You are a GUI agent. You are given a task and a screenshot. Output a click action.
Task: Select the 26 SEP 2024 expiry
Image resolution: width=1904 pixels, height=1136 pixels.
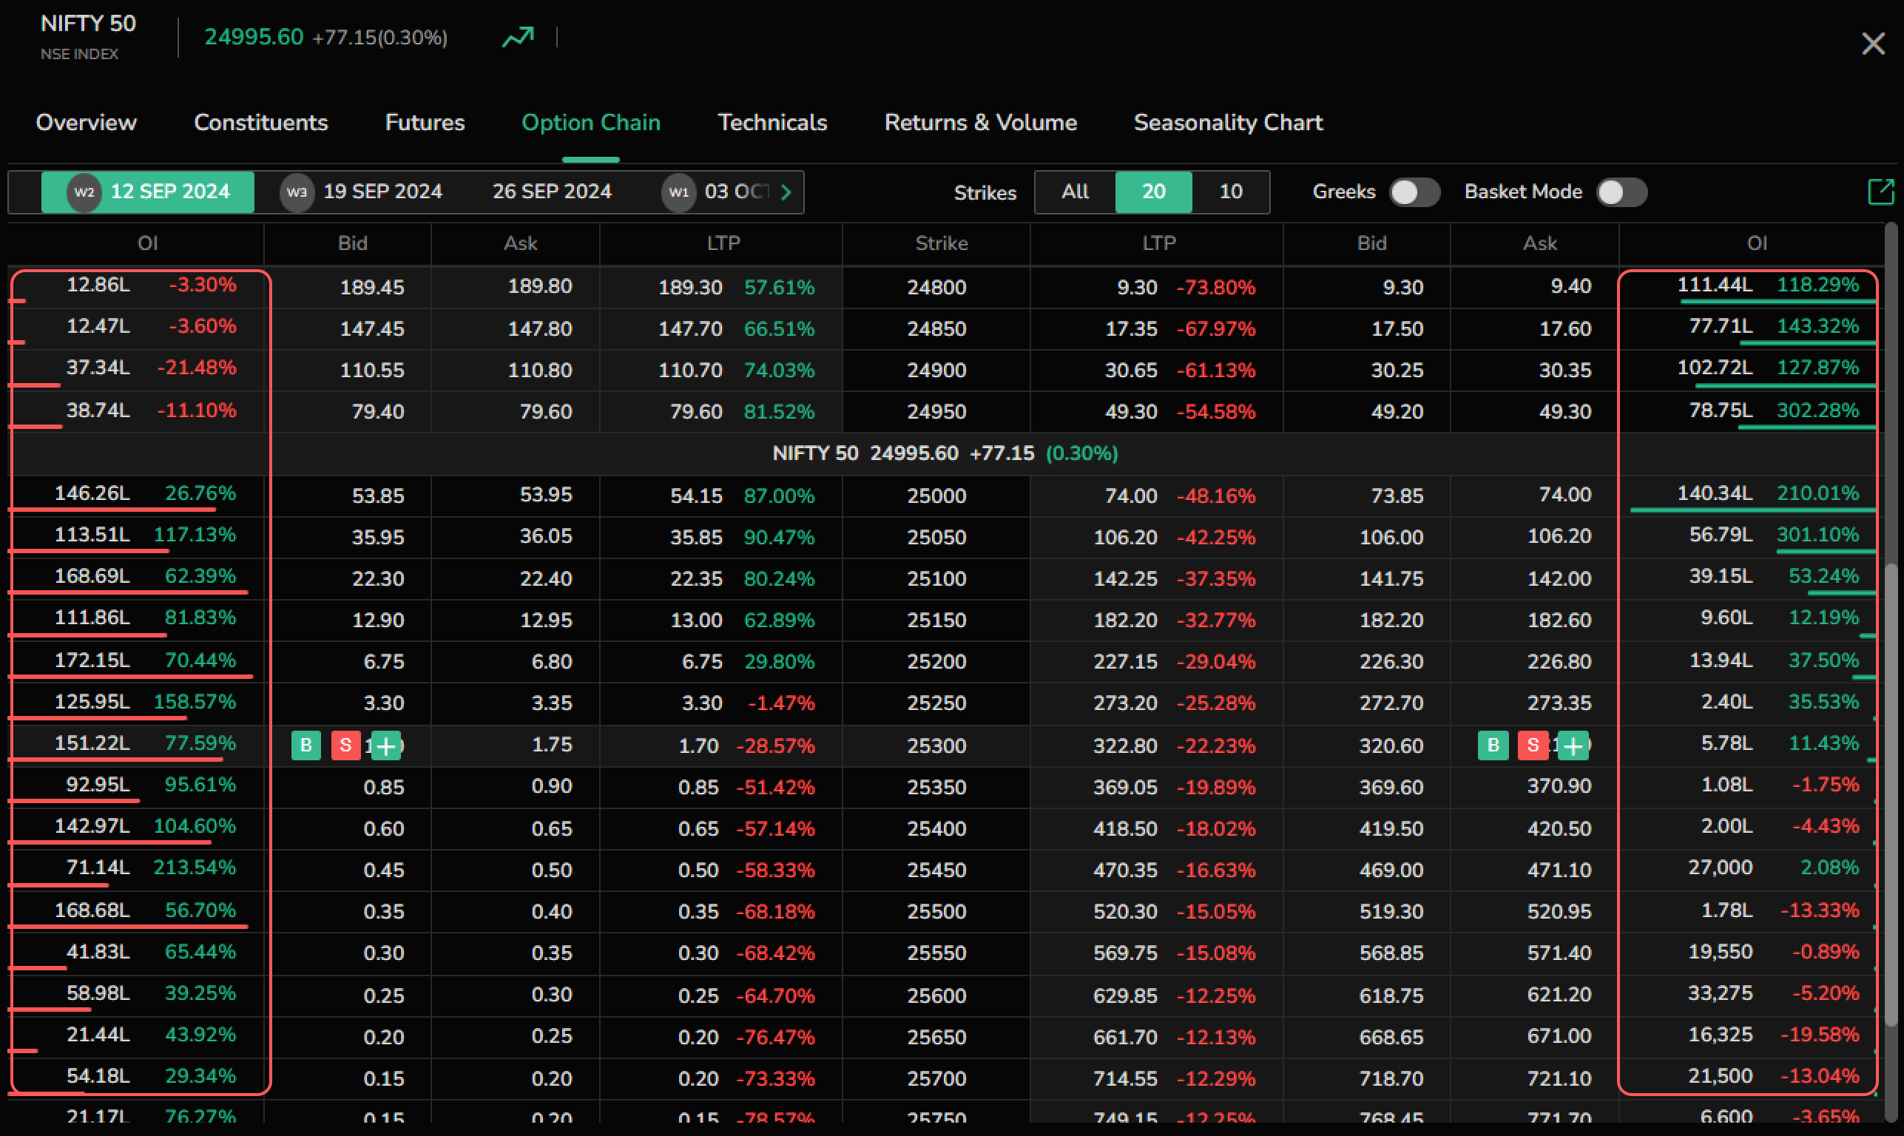pos(552,192)
